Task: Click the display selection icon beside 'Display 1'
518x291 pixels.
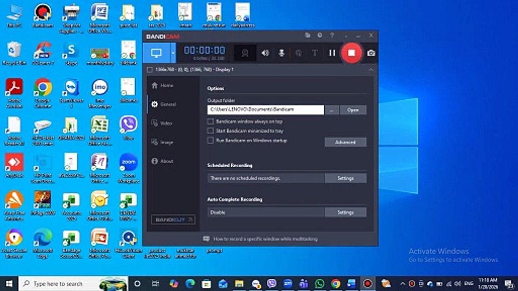Action: point(150,70)
